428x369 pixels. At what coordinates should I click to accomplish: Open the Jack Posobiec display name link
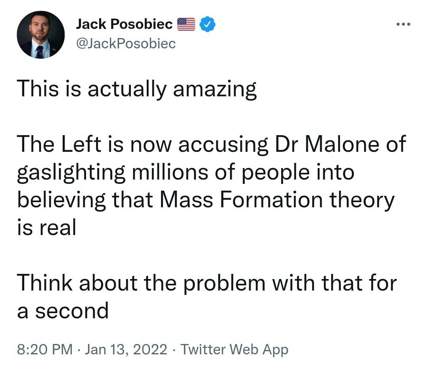point(124,24)
